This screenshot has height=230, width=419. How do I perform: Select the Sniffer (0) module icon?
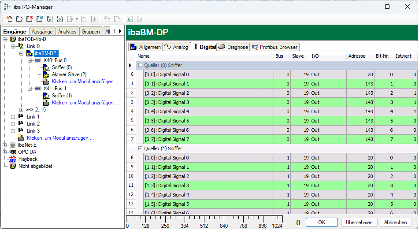tap(46, 67)
